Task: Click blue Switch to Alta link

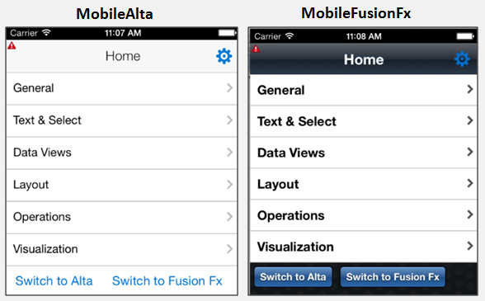Action: pyautogui.click(x=54, y=281)
